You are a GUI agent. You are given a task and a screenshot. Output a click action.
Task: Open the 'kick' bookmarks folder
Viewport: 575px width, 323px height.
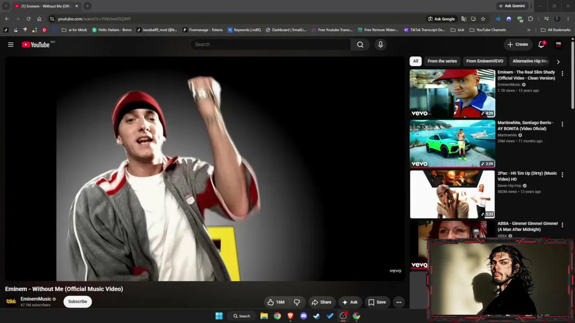457,30
